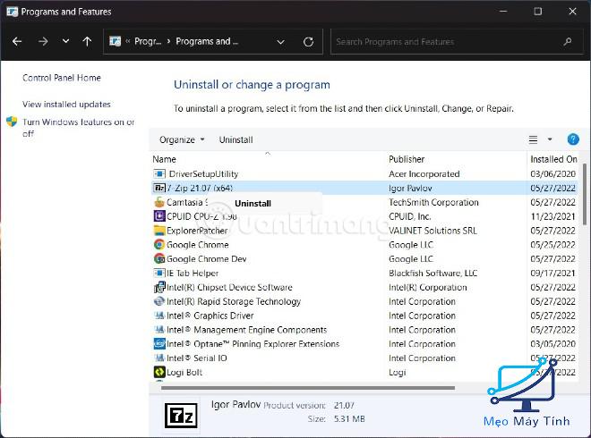Sort by the Installed On column header

tap(553, 159)
